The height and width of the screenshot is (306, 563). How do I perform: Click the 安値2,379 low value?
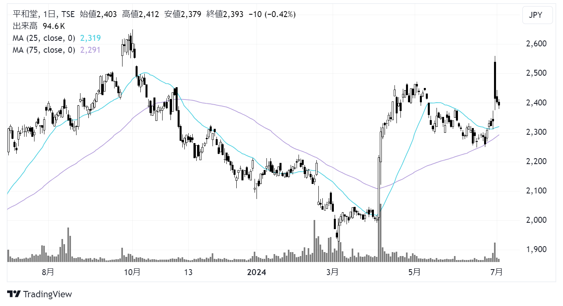click(x=183, y=15)
